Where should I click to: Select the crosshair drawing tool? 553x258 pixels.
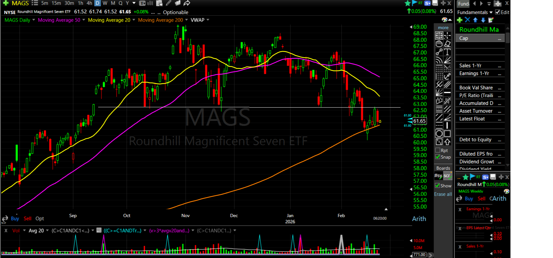447,35
